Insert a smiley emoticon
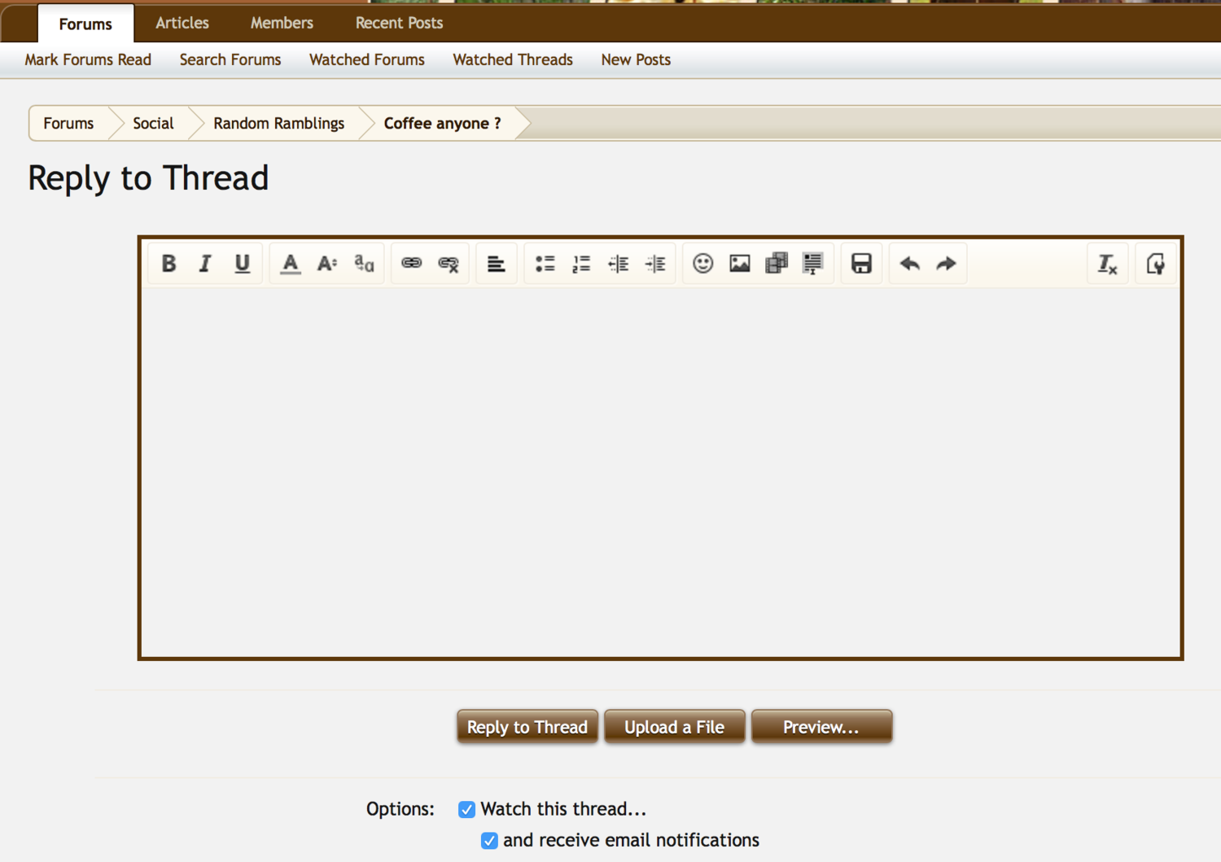1221x862 pixels. tap(702, 264)
